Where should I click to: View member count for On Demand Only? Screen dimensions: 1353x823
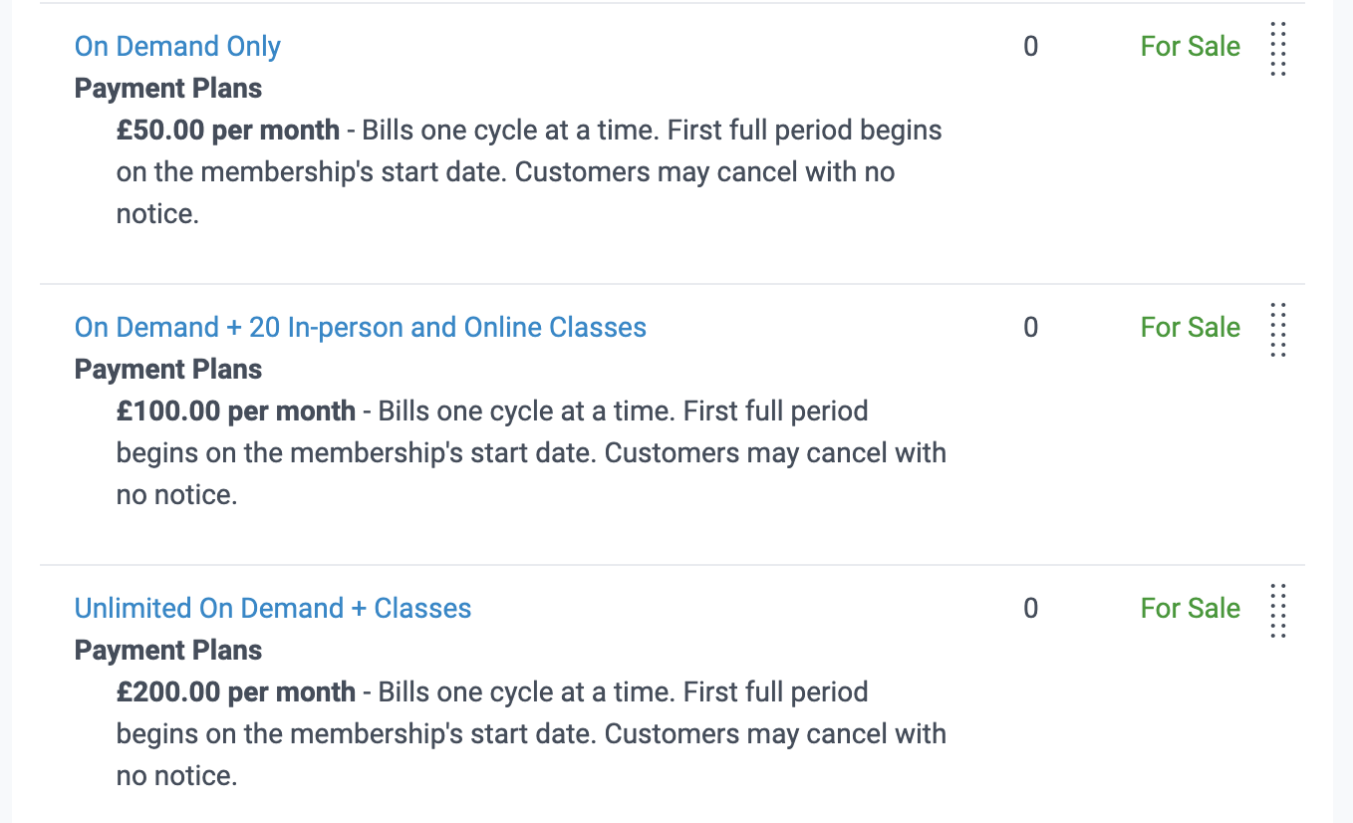(x=1031, y=47)
